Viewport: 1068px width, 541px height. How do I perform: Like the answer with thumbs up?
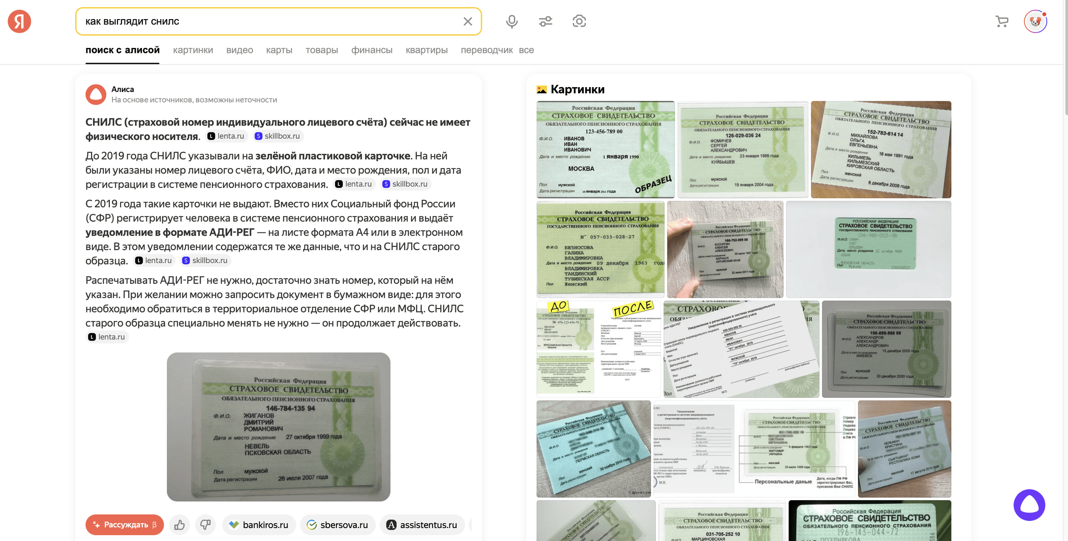coord(180,525)
